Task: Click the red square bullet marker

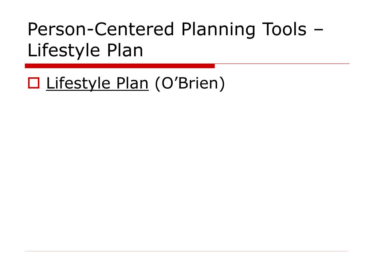Action: click(x=34, y=83)
